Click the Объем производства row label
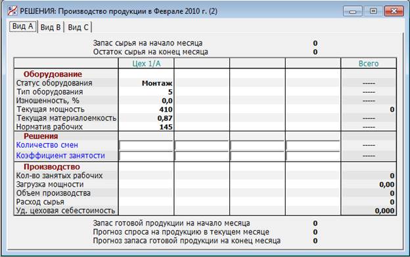410x257 pixels. [53, 193]
